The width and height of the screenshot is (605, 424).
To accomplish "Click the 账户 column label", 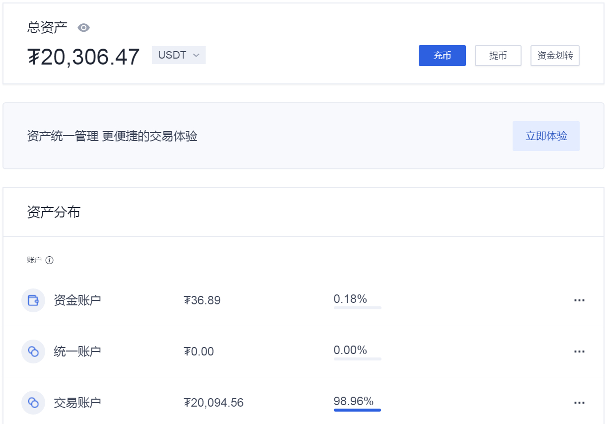I will [x=34, y=260].
